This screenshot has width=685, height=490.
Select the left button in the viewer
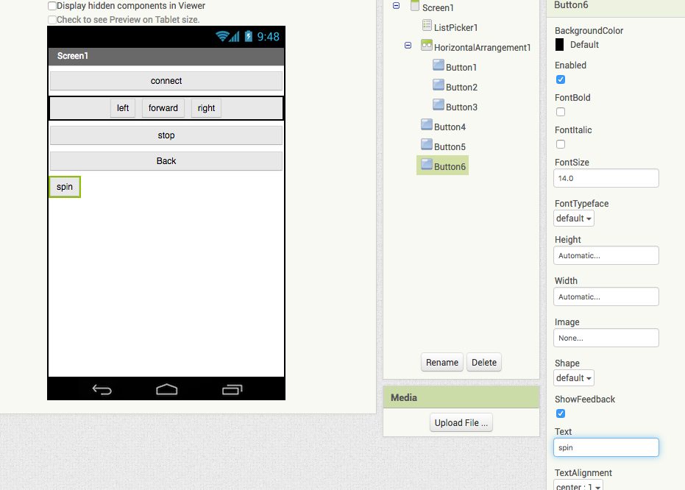click(123, 108)
